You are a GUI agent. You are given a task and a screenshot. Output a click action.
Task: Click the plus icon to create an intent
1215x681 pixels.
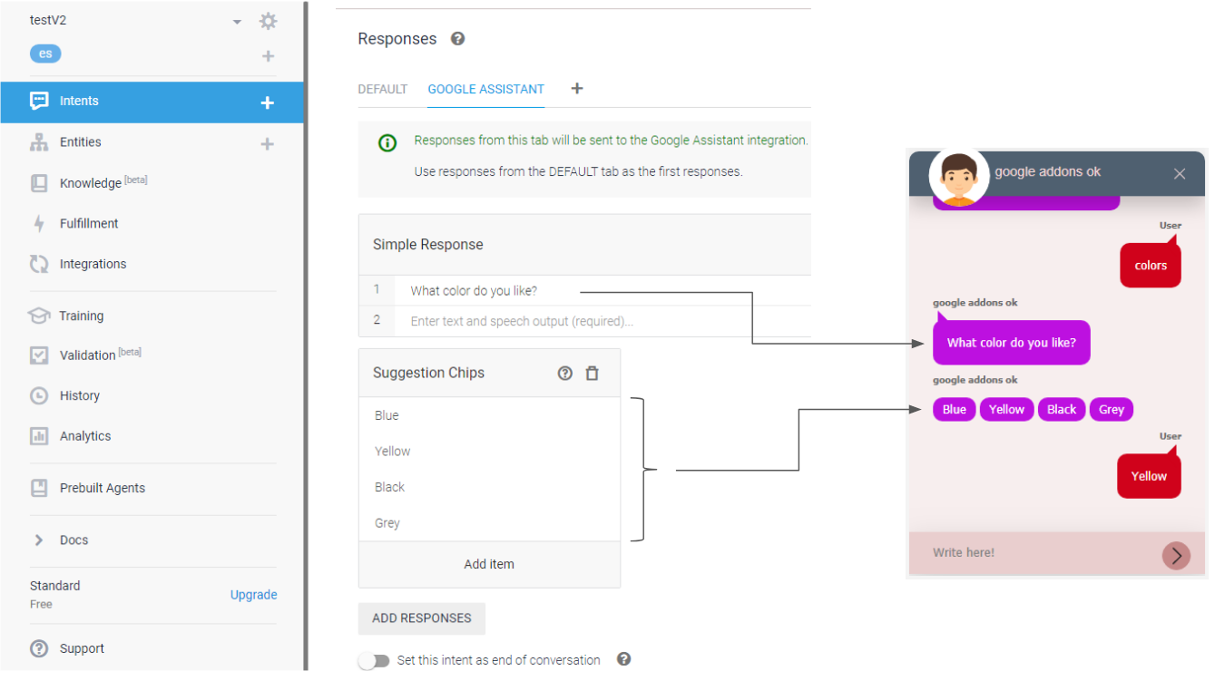268,102
